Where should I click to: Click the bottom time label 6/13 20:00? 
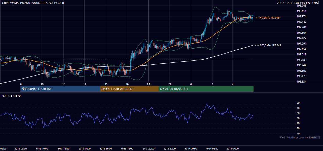click(x=148, y=149)
